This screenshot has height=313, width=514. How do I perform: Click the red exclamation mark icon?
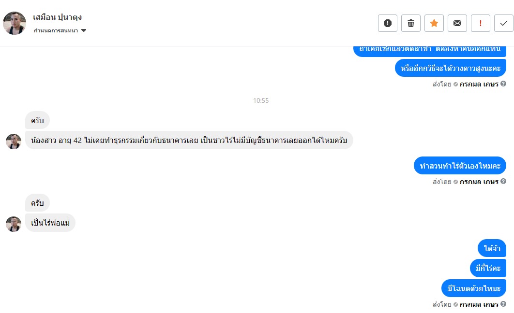tap(481, 23)
